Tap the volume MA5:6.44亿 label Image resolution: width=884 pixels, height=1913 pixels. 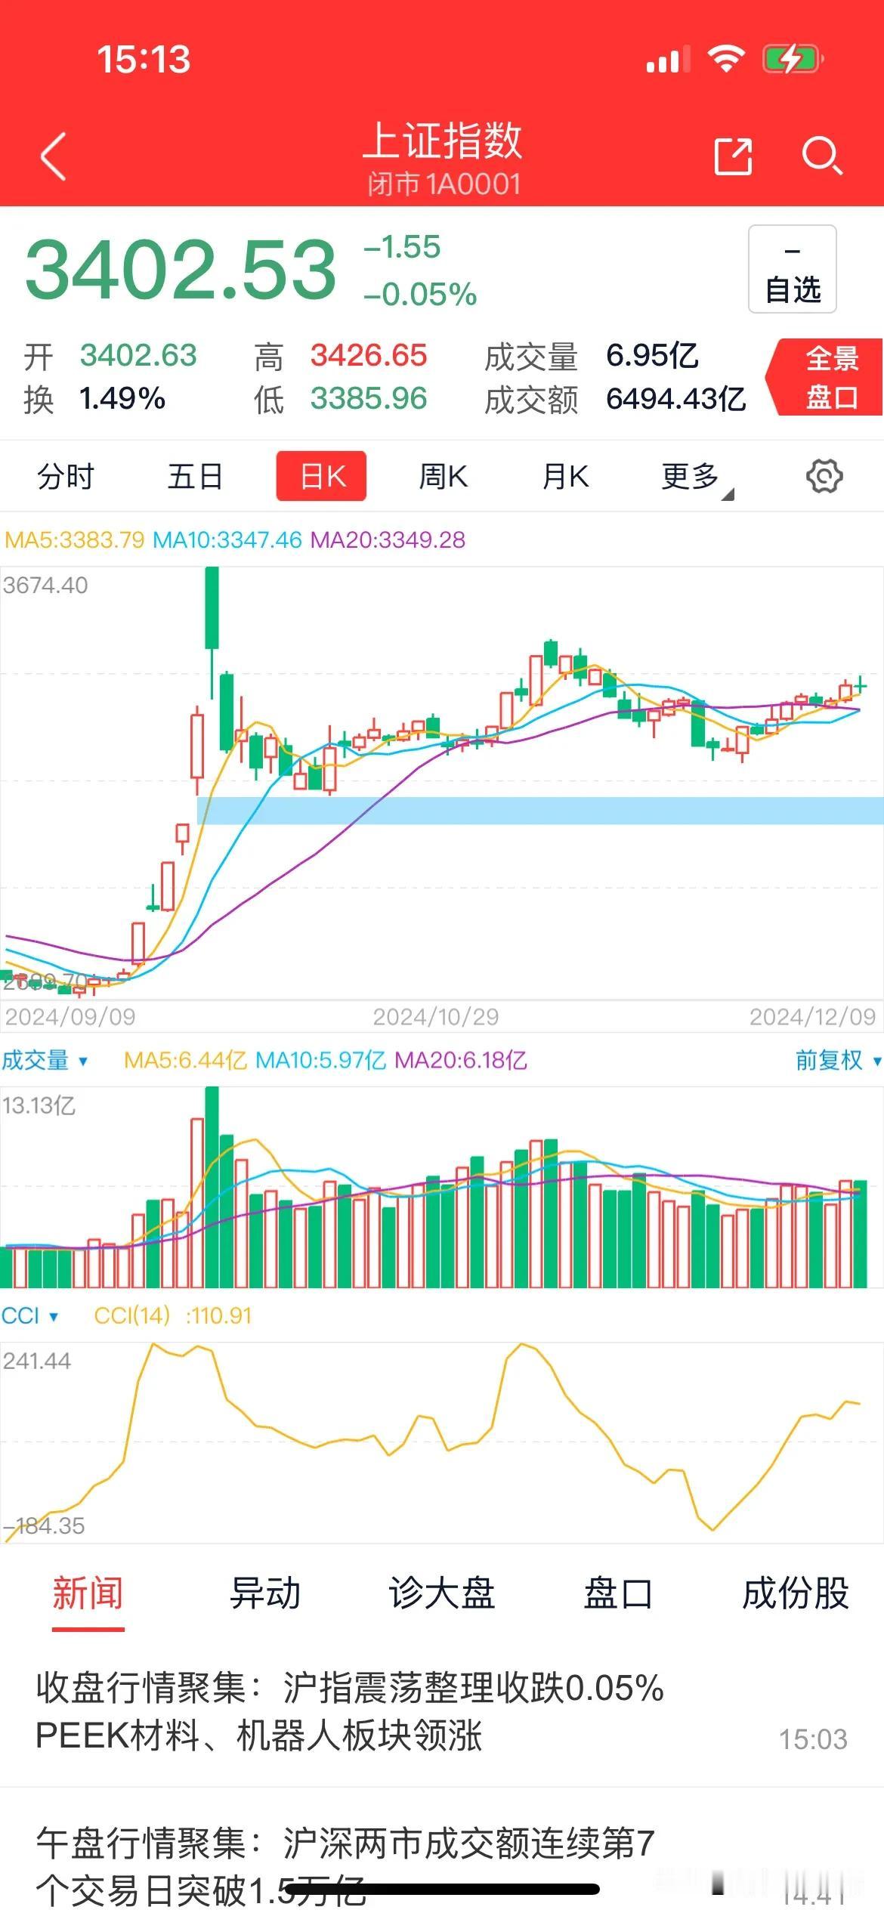[185, 1061]
